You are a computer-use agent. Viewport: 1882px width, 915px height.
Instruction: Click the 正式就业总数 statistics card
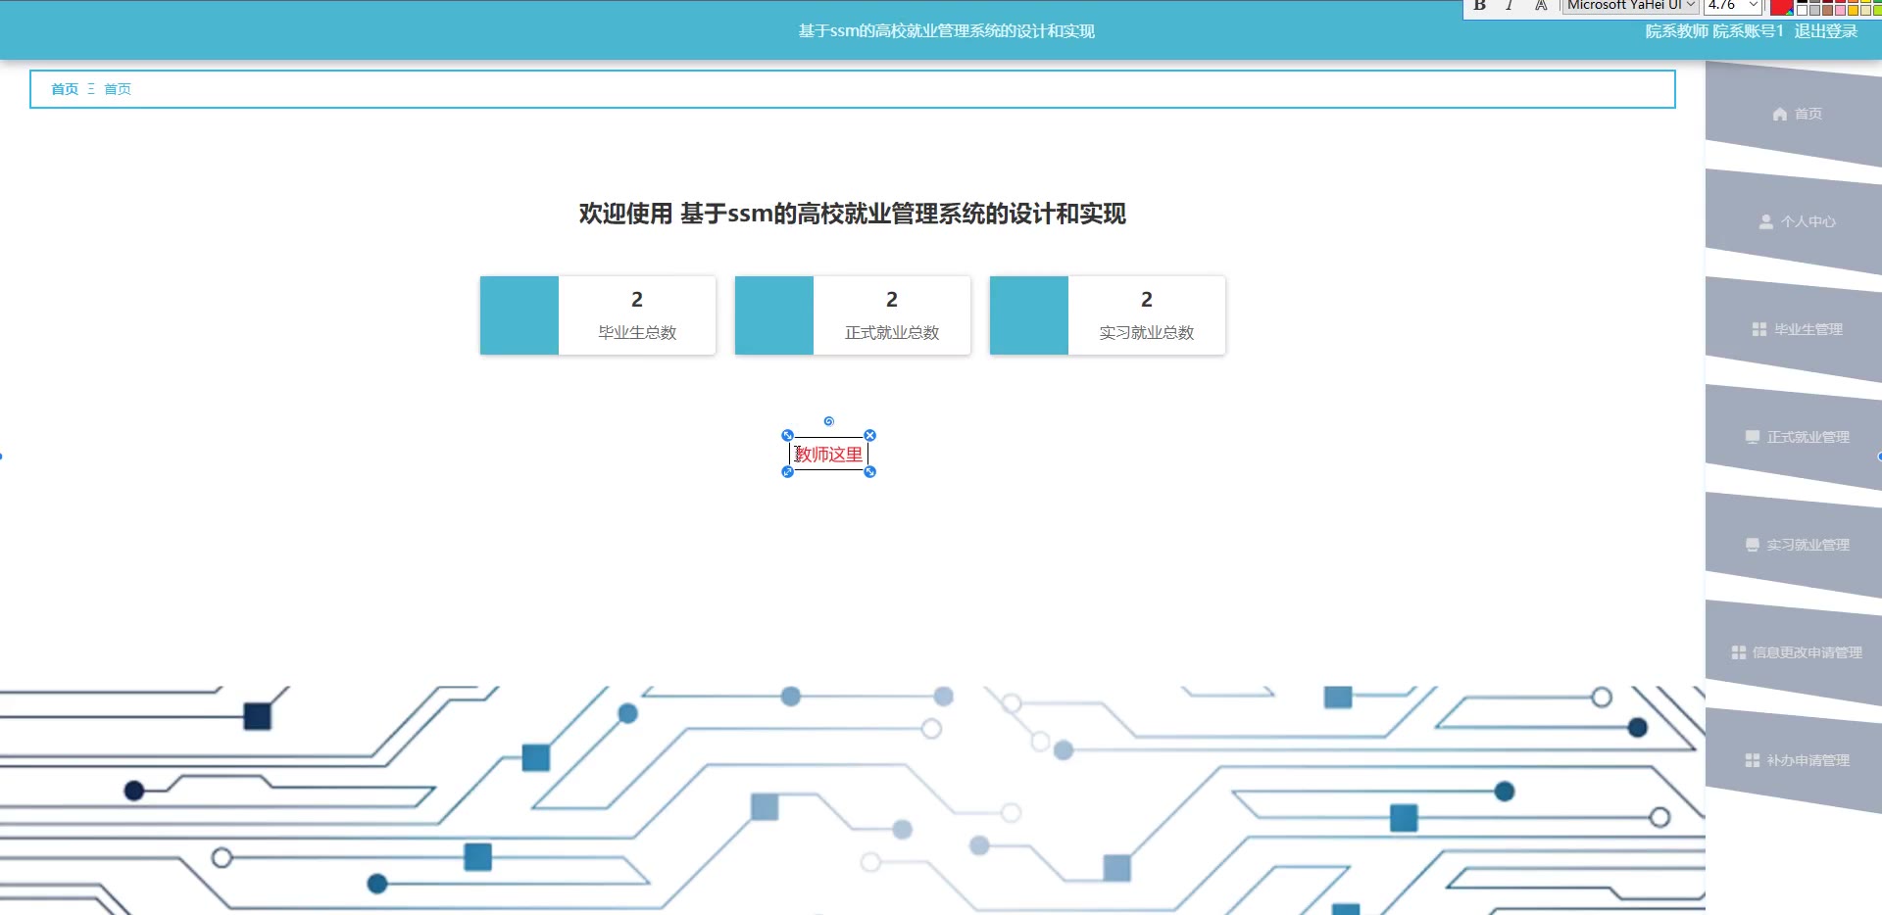(853, 315)
